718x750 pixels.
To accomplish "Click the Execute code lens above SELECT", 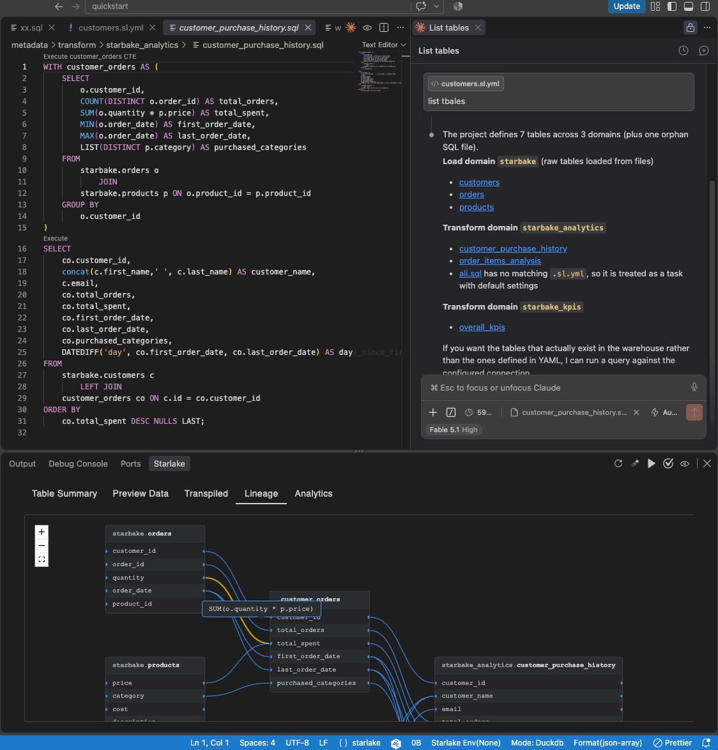I will pyautogui.click(x=56, y=238).
